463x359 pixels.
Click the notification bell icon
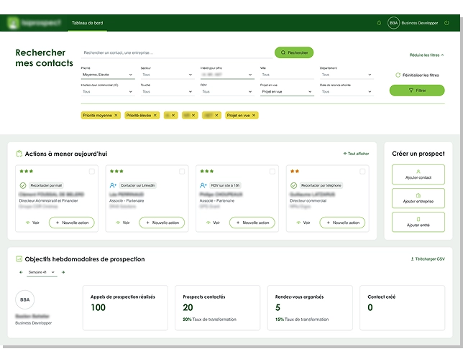379,23
